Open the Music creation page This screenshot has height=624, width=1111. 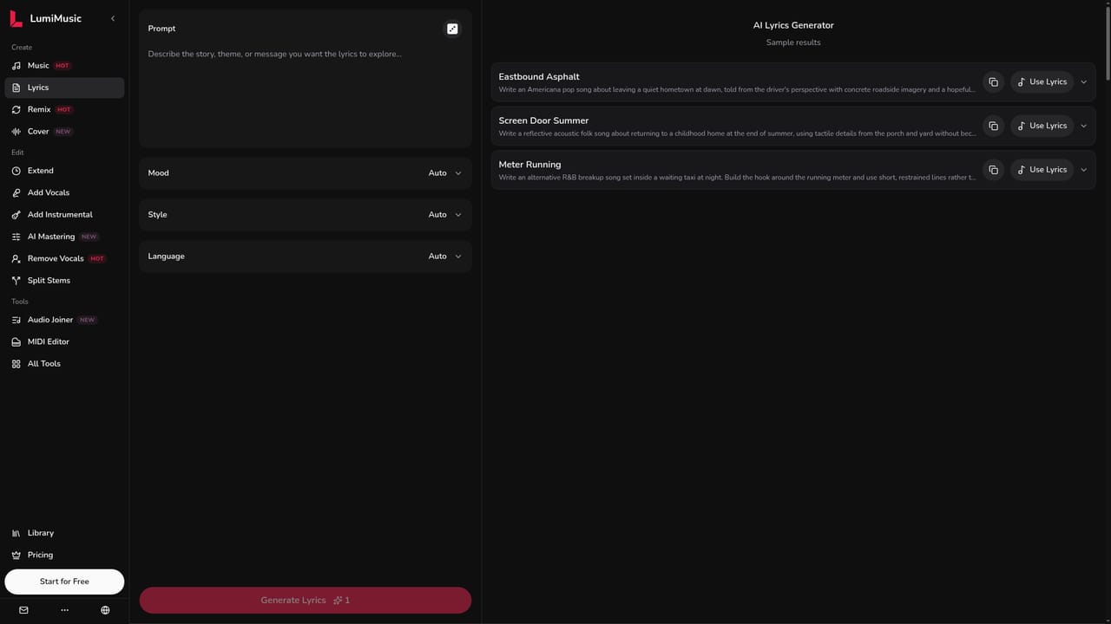point(64,66)
